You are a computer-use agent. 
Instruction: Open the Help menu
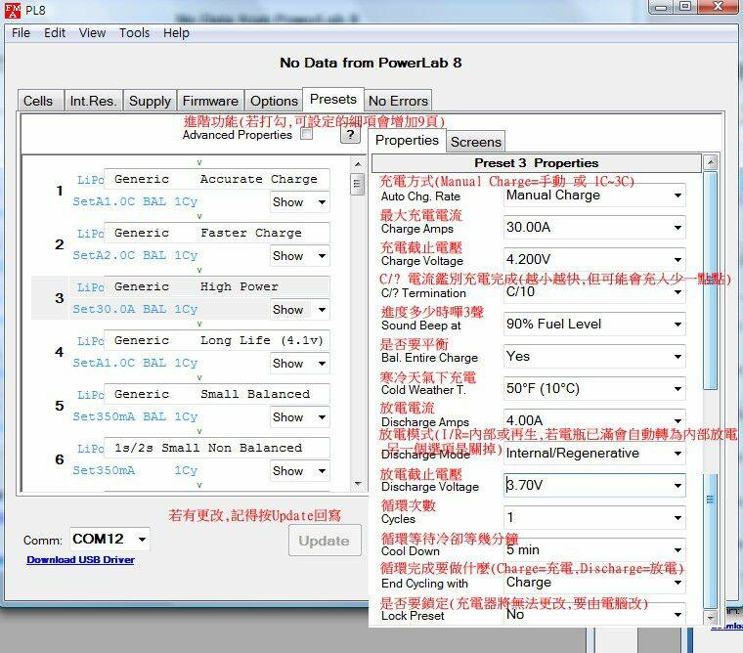[x=176, y=32]
